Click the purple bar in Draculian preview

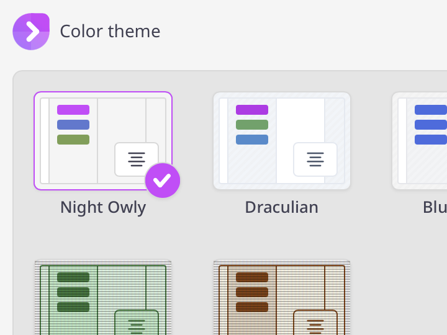[252, 110]
